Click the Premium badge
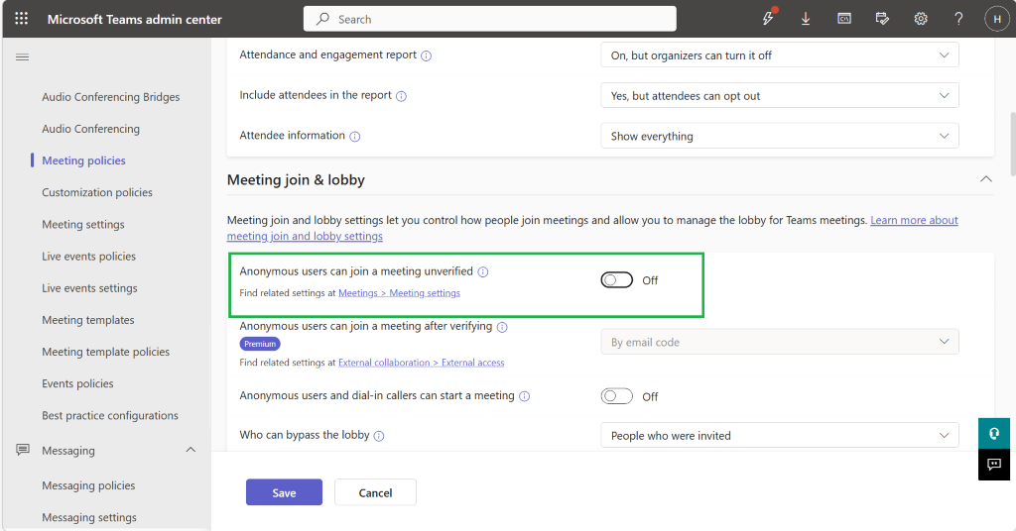Screen dimensions: 1016x531 [x=260, y=344]
